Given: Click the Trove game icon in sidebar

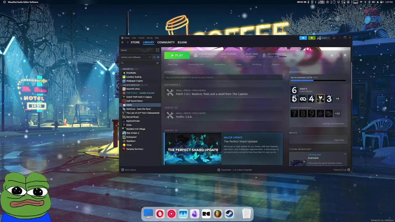Looking at the screenshot, I should pyautogui.click(x=124, y=145).
